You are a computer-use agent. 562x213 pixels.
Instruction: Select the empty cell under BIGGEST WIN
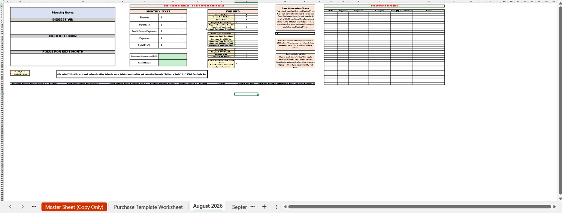[x=63, y=28]
